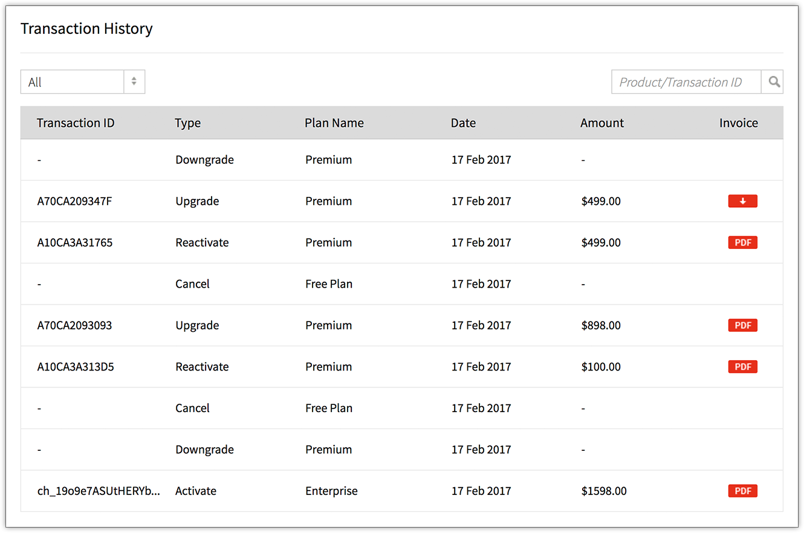Sort by Transaction ID column header
This screenshot has height=533, width=804.
76,123
